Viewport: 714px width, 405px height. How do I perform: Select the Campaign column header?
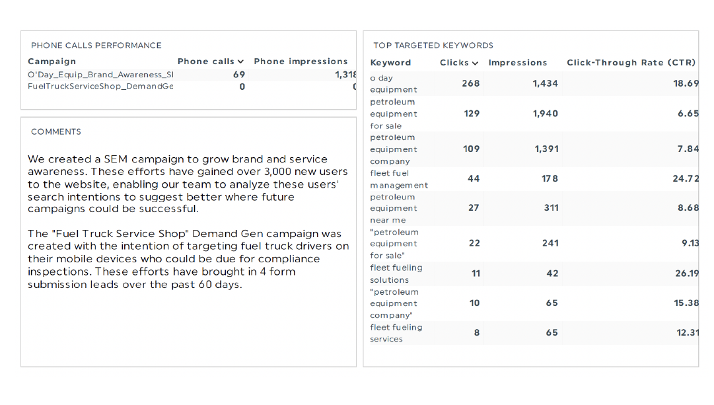point(52,61)
